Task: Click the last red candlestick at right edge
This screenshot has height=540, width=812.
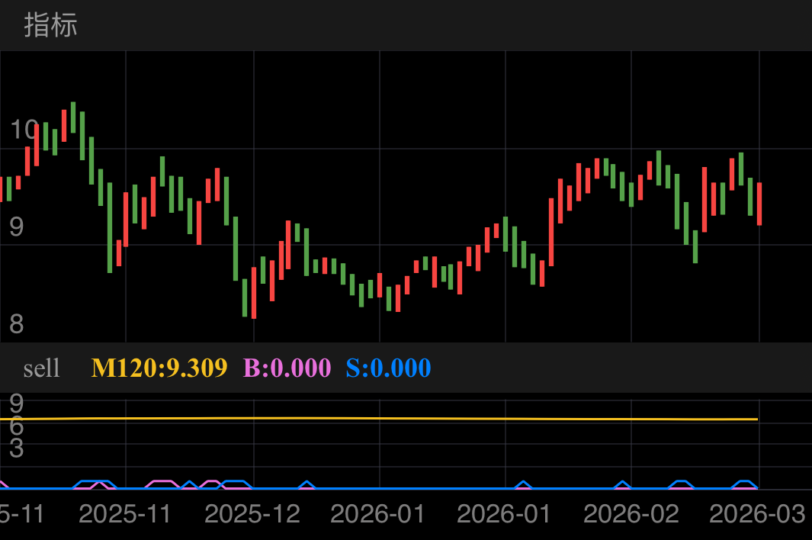Action: click(759, 204)
